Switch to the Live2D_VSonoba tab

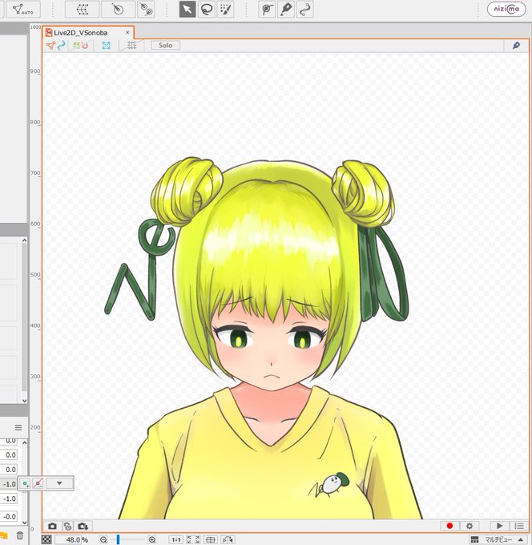[81, 33]
